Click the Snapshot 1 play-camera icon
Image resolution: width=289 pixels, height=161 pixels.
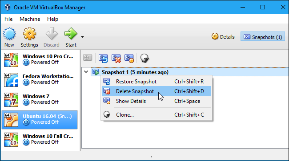(x=96, y=72)
